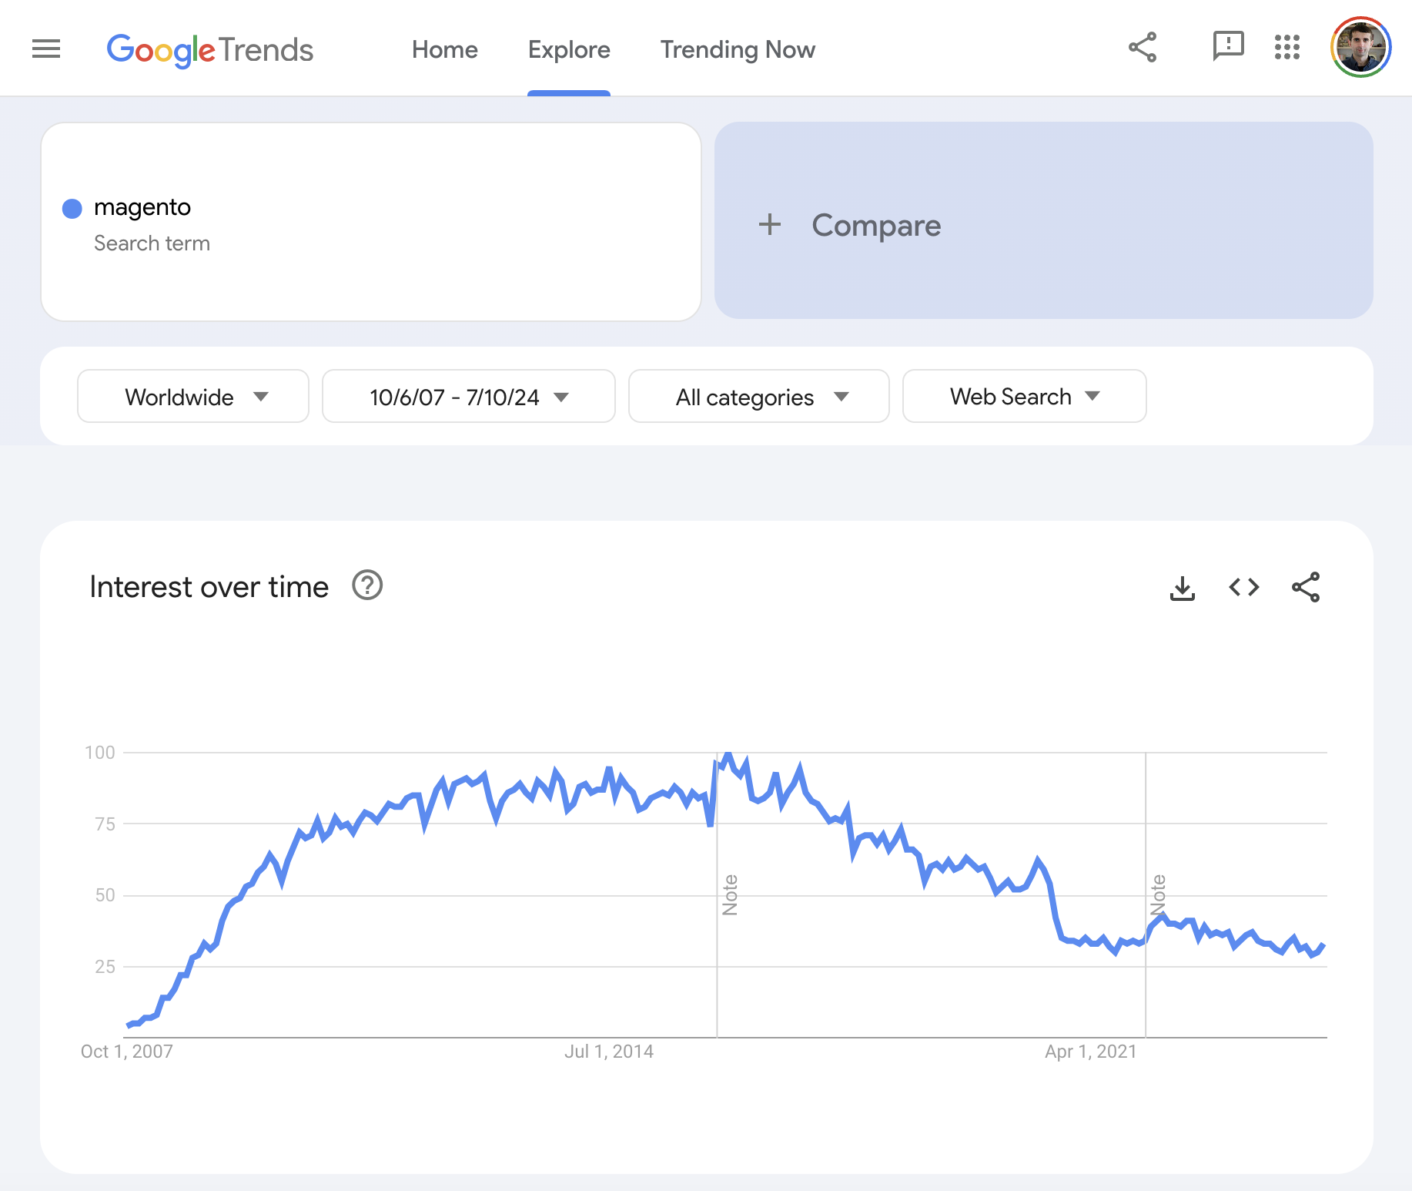1412x1191 pixels.
Task: Click the Note marker near 2016
Action: [x=730, y=895]
